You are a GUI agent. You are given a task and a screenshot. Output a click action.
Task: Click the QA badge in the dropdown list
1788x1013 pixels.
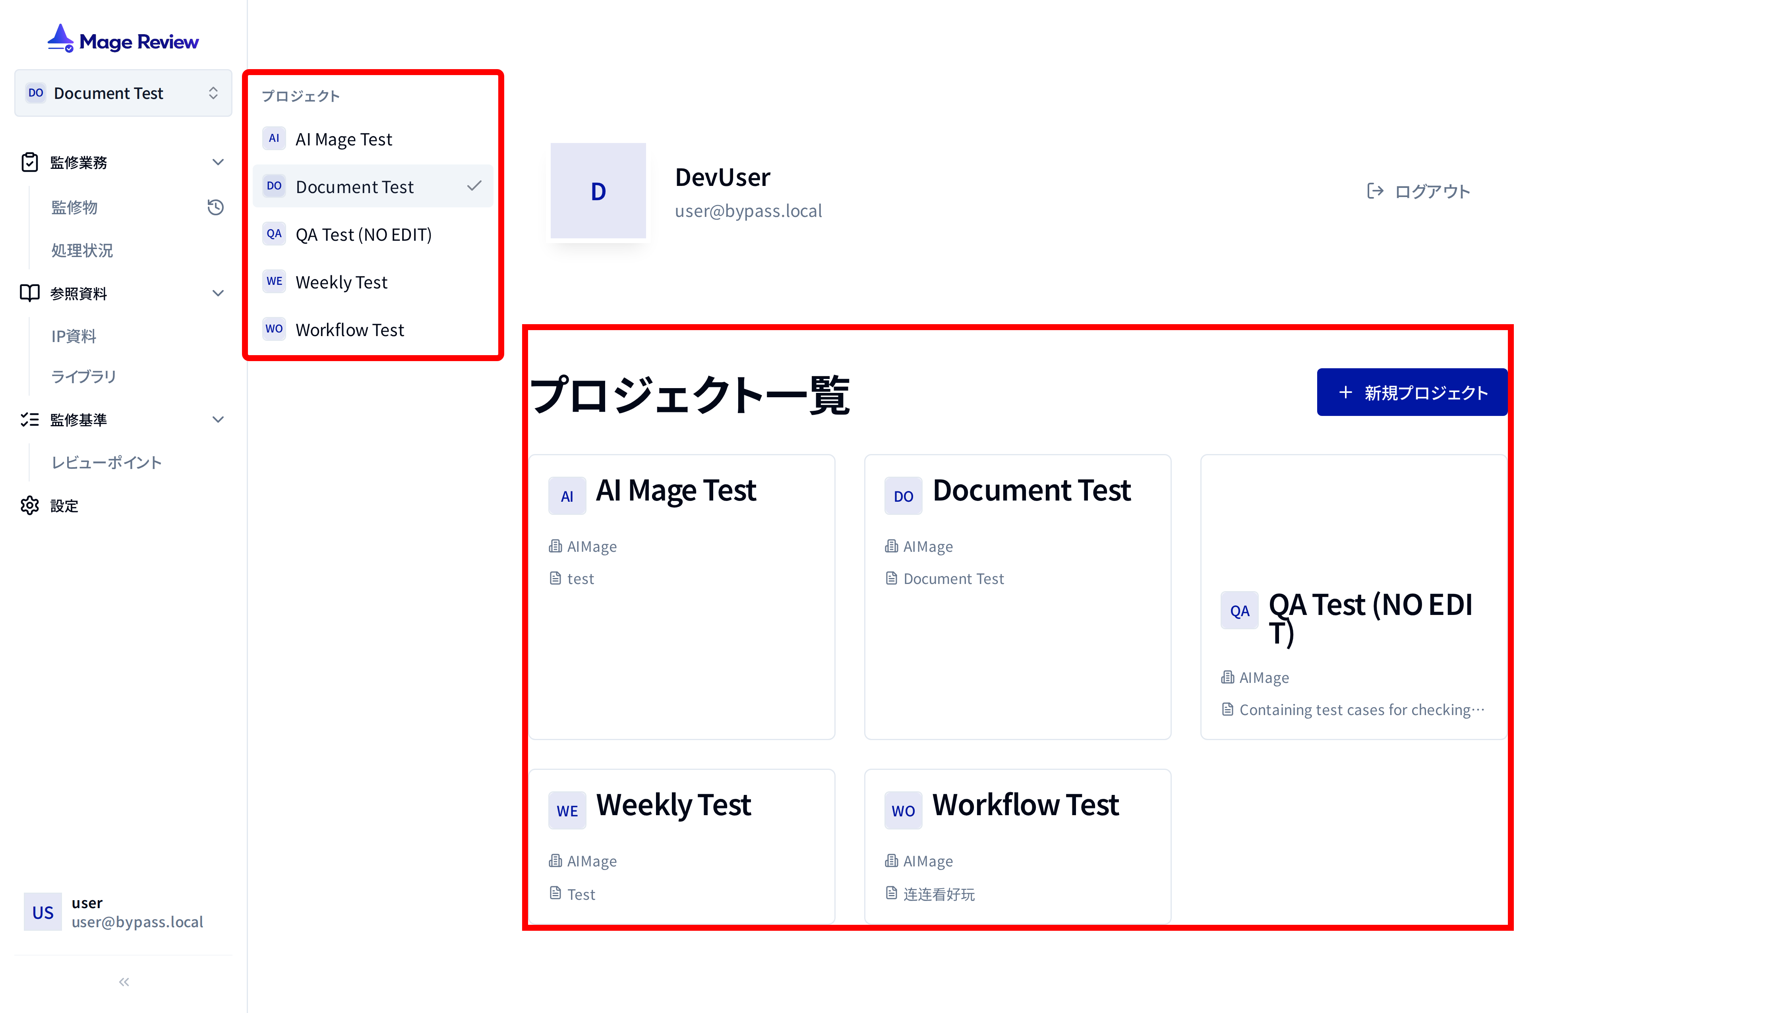tap(274, 234)
